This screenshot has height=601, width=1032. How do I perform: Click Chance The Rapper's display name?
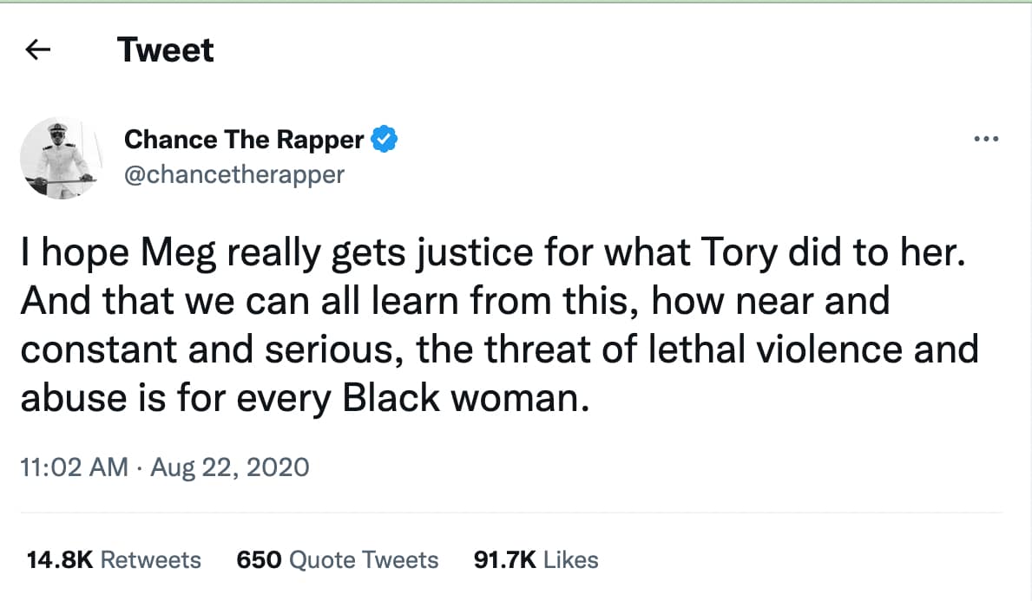coord(246,139)
